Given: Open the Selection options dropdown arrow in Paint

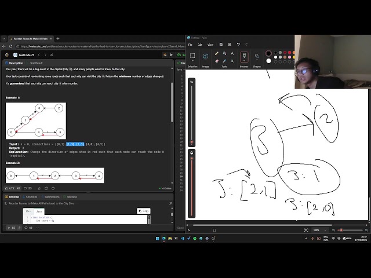Looking at the screenshot, I should click(192, 61).
